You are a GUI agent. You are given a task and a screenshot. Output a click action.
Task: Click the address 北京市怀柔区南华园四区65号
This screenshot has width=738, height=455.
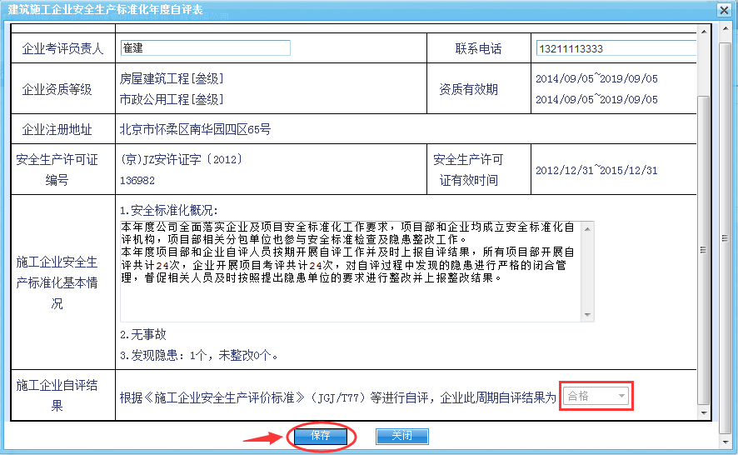(x=195, y=130)
